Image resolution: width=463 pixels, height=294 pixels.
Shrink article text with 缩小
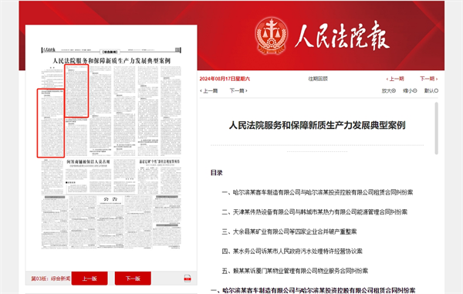(410, 90)
